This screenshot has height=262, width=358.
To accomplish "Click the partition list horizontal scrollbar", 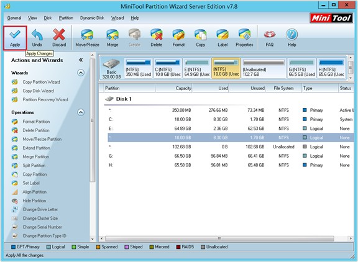I will click(x=219, y=238).
